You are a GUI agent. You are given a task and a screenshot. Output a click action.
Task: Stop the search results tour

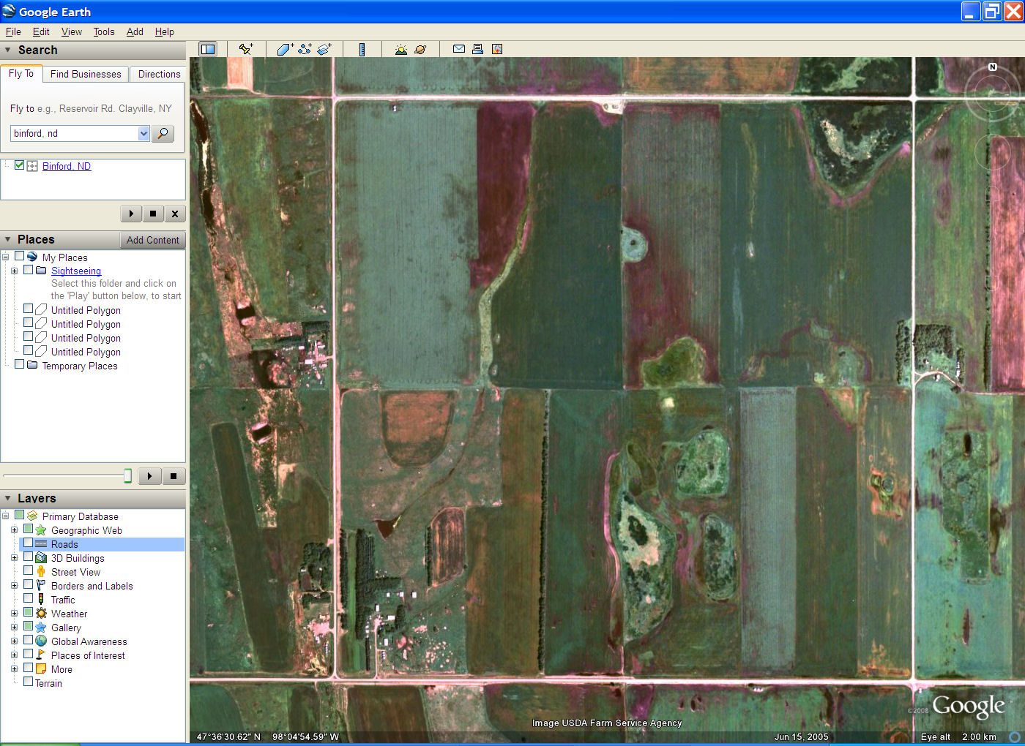tap(153, 214)
